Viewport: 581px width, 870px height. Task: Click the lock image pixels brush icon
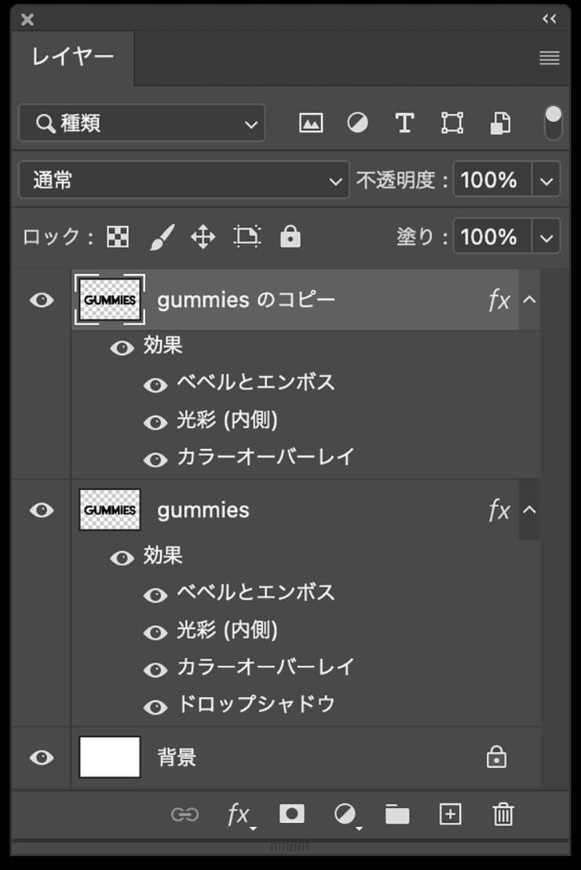(161, 237)
